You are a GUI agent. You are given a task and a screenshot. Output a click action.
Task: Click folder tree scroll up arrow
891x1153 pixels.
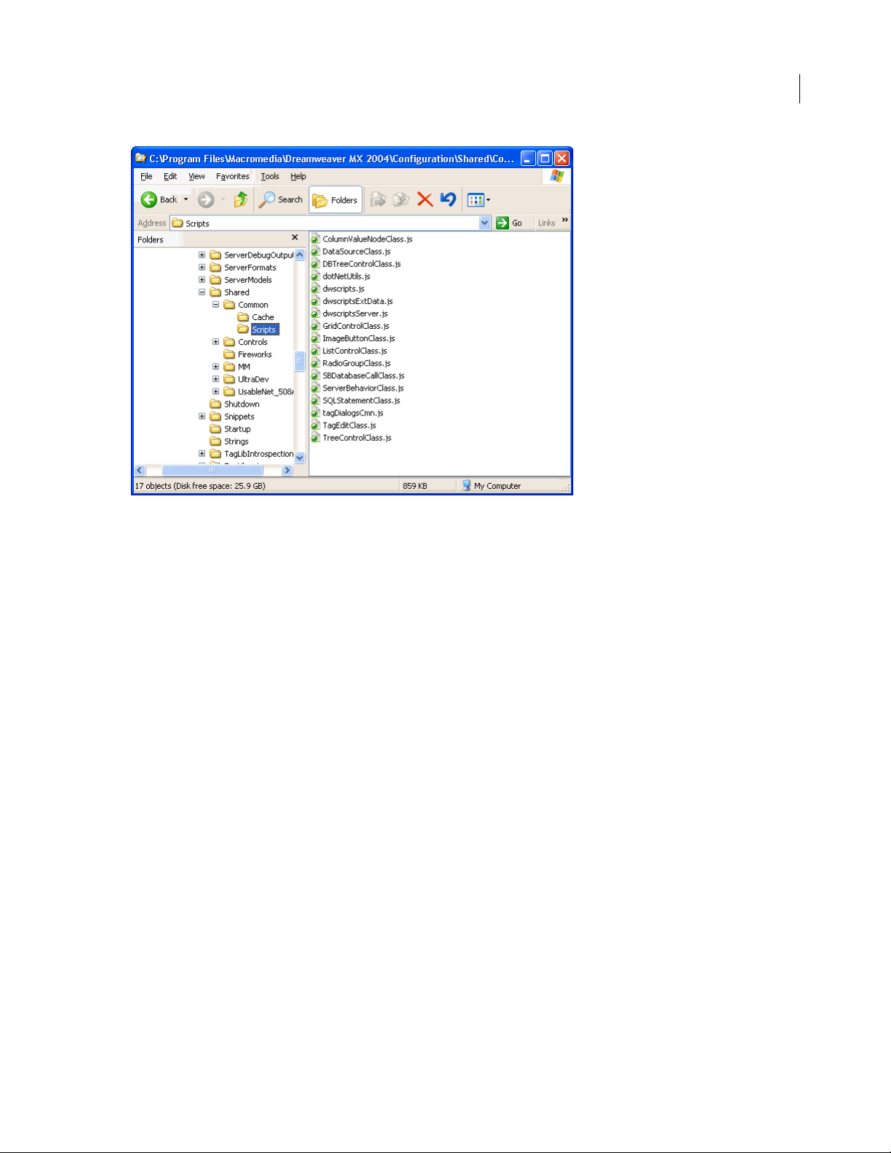tap(300, 255)
